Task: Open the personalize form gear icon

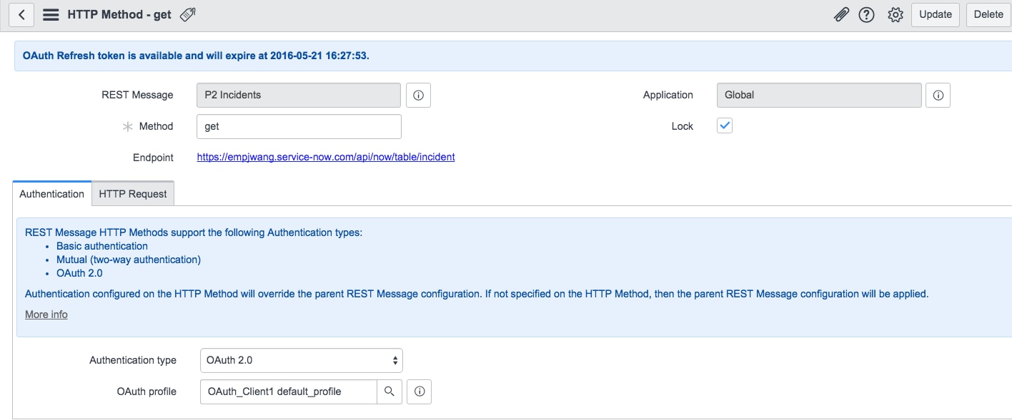Action: coord(895,14)
